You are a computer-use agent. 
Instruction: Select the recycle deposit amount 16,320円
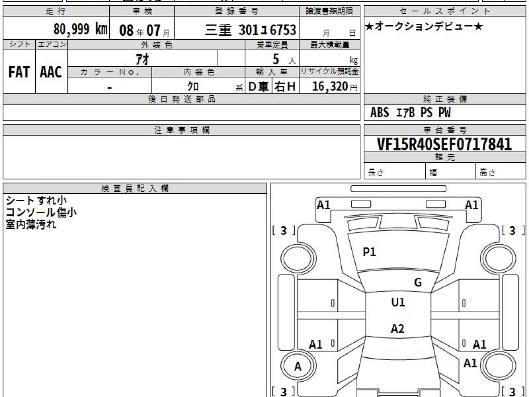click(335, 86)
